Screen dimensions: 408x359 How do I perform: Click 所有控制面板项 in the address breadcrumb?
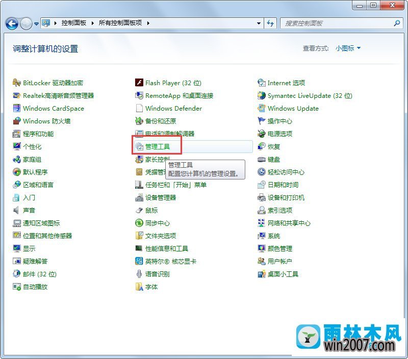pos(120,23)
